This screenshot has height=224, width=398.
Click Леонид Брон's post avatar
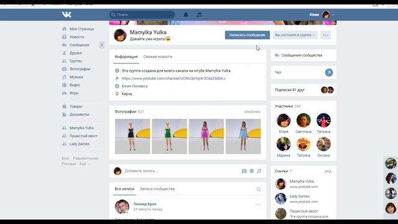tap(122, 207)
